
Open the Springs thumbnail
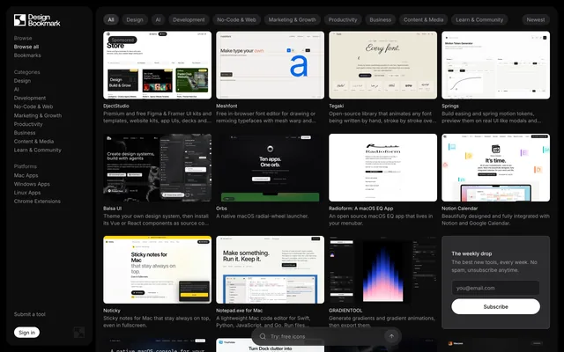[x=495, y=65]
